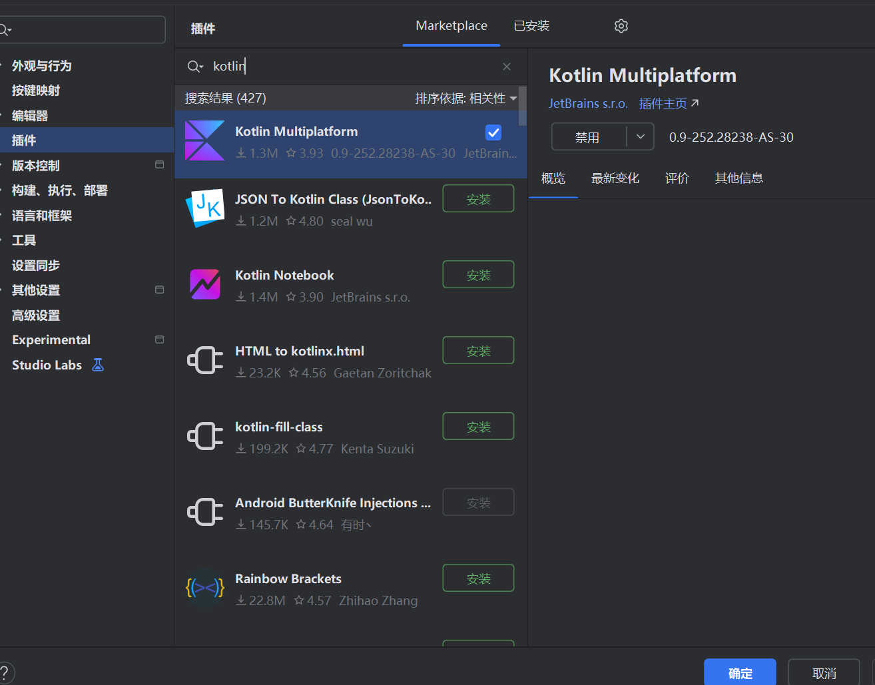Image resolution: width=875 pixels, height=685 pixels.
Task: Click the JSON To Kotlin Class plugin logo
Action: [204, 208]
